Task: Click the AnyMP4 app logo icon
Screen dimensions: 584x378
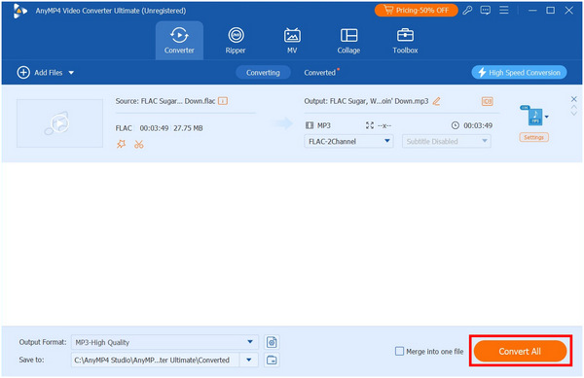Action: click(19, 11)
